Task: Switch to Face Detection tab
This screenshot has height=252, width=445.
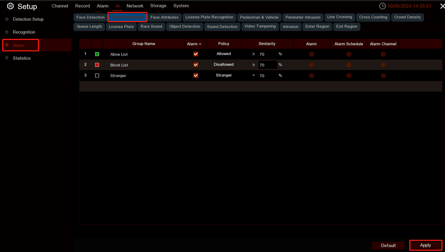Action: coord(90,17)
